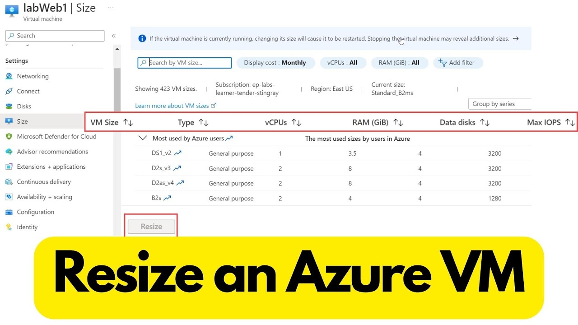Select the D2as_v4 size row
The height and width of the screenshot is (325, 578).
pos(333,183)
